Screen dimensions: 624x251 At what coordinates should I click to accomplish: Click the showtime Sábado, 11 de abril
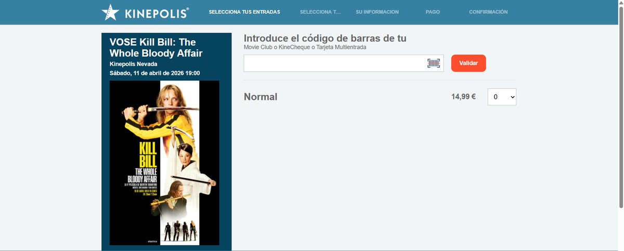(155, 73)
